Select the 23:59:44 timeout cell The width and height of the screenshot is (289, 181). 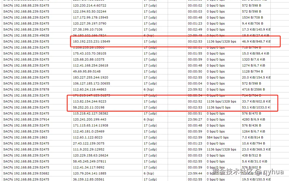pos(195,173)
